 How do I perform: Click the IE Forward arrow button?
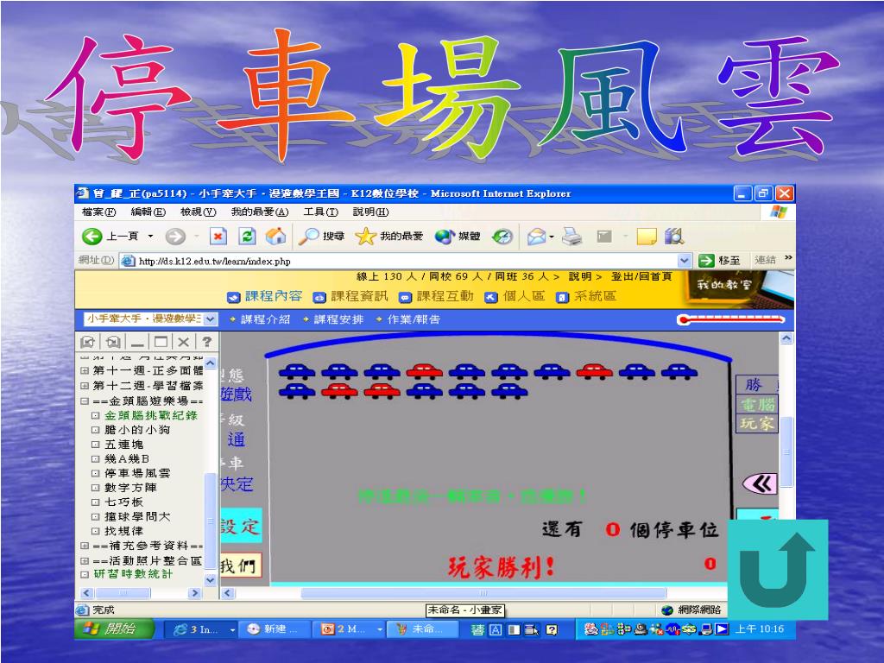(175, 237)
